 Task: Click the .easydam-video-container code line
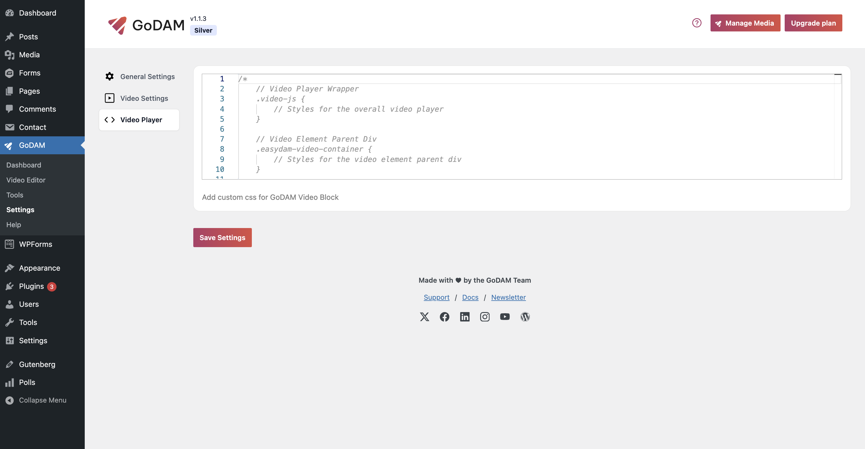pyautogui.click(x=314, y=149)
